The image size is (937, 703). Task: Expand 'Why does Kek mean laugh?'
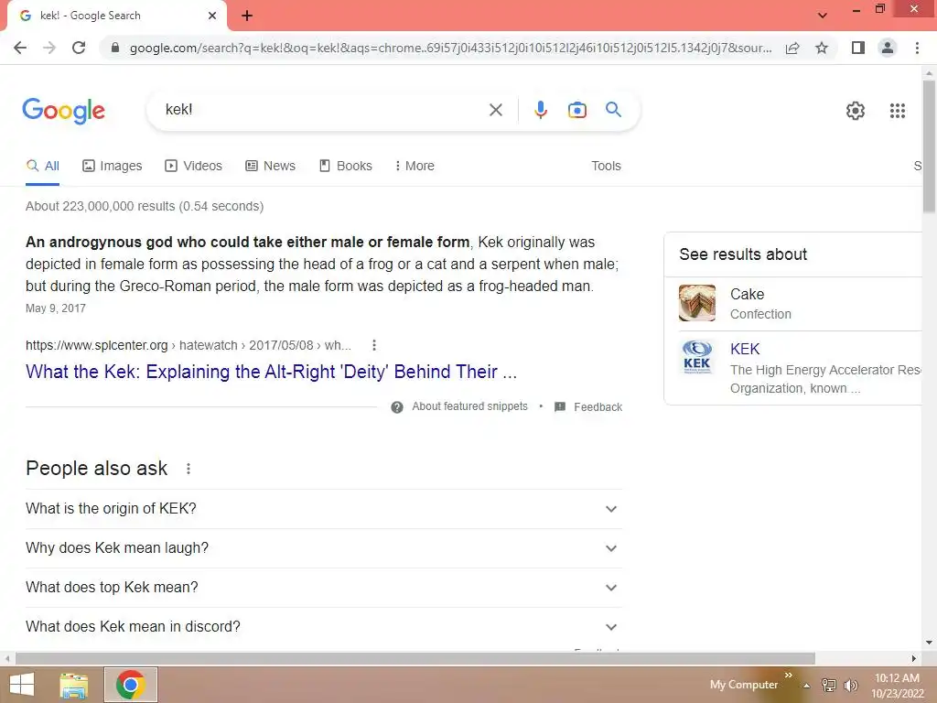click(324, 548)
